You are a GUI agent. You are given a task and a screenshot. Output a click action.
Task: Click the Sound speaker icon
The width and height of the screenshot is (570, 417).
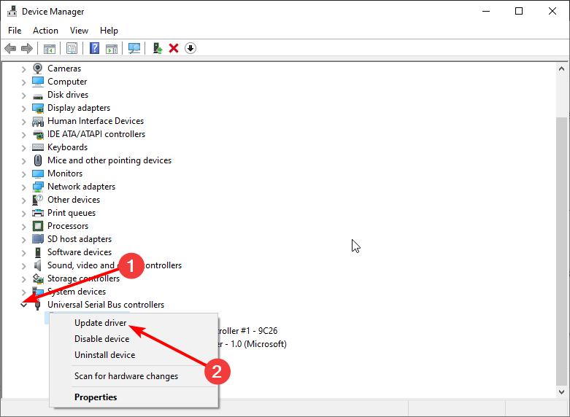(x=37, y=265)
